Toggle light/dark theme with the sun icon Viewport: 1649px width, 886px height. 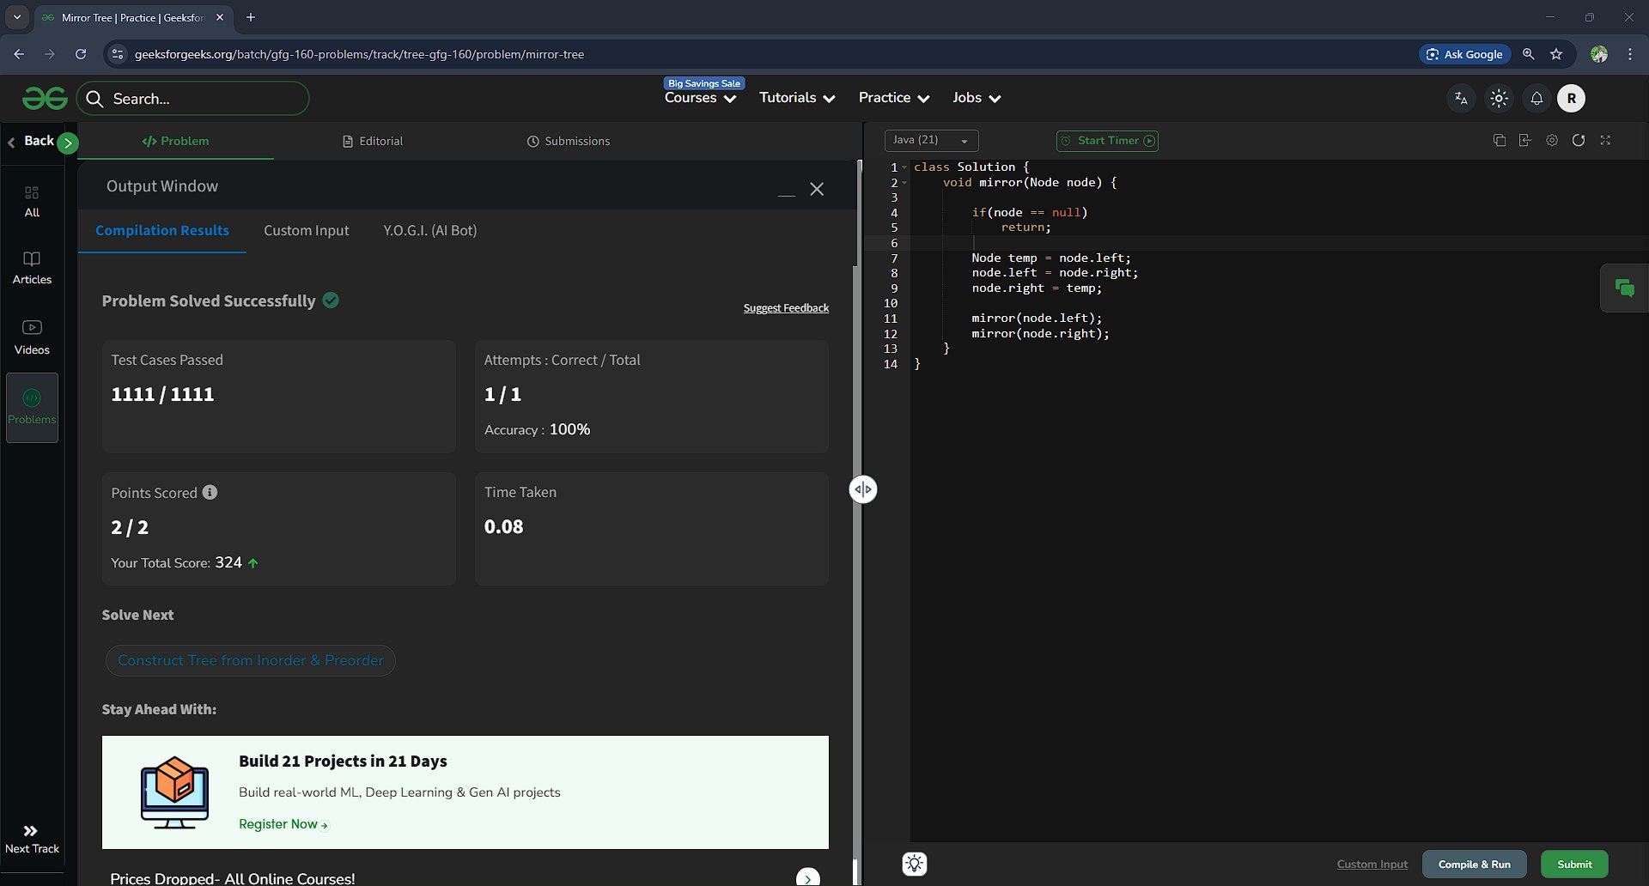click(1499, 99)
